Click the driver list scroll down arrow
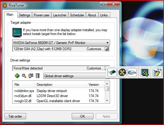The width and height of the screenshot is (164, 125). point(107,101)
